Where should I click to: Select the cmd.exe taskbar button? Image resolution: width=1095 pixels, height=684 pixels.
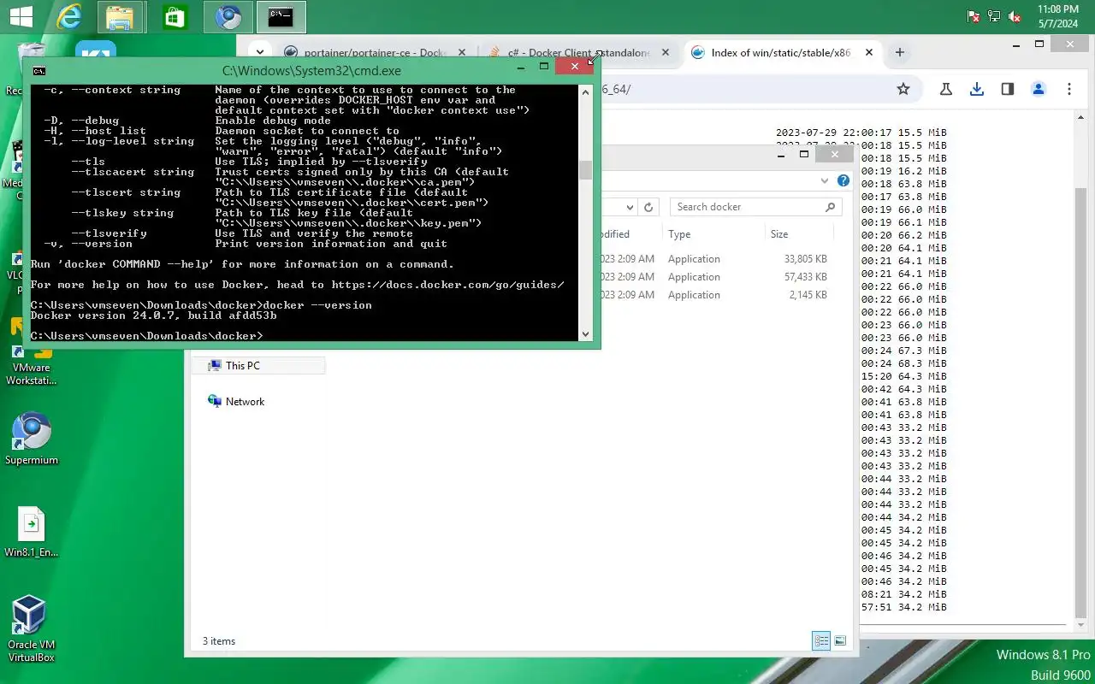(281, 17)
